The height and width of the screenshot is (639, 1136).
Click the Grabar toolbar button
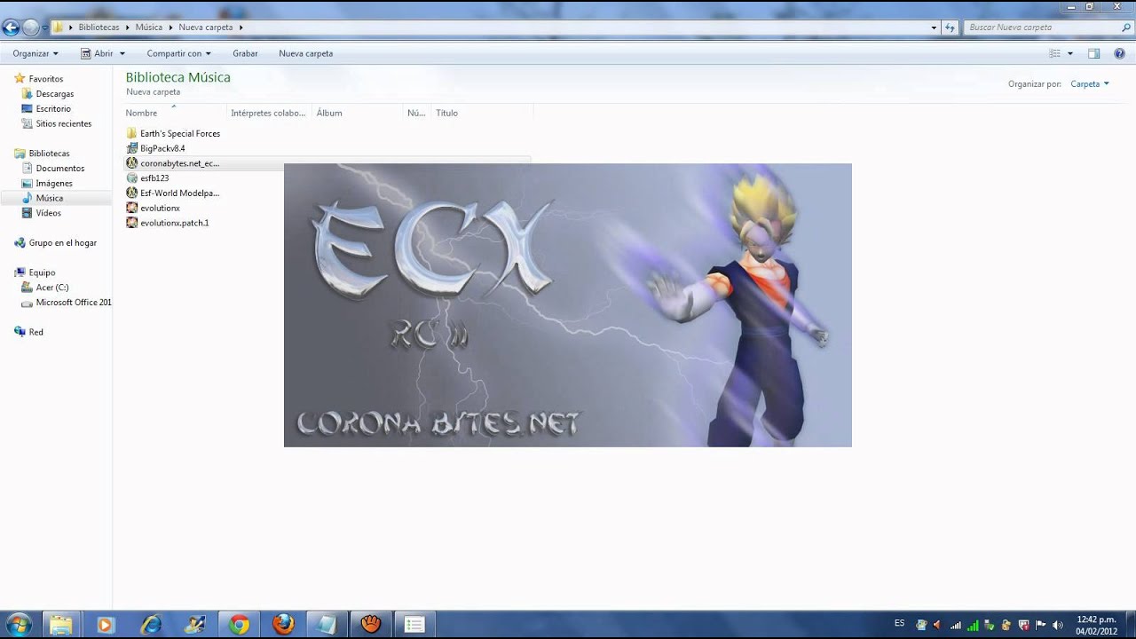245,53
